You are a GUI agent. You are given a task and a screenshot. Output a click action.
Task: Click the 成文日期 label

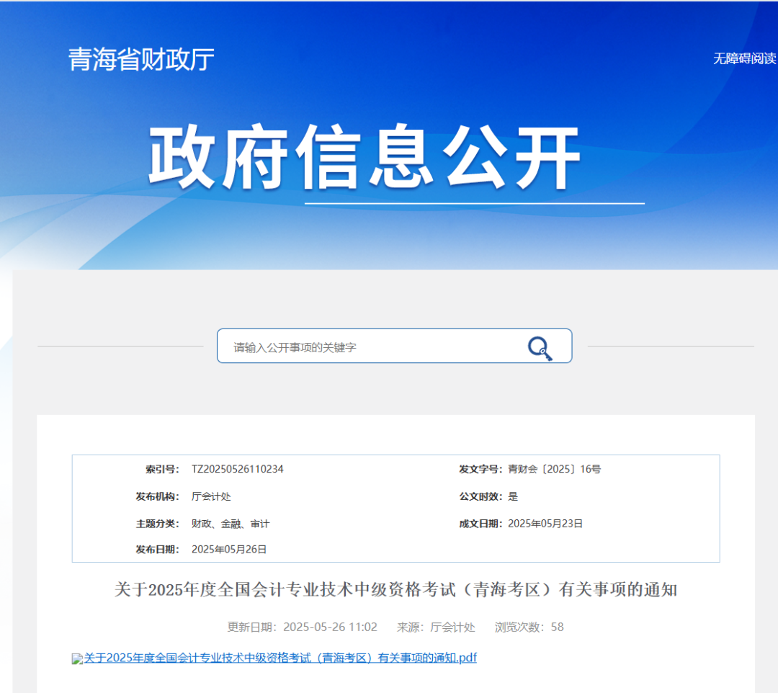(480, 524)
